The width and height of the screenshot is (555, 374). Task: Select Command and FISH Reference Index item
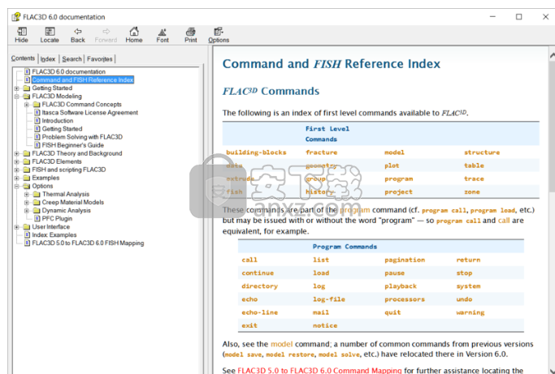[x=82, y=80]
